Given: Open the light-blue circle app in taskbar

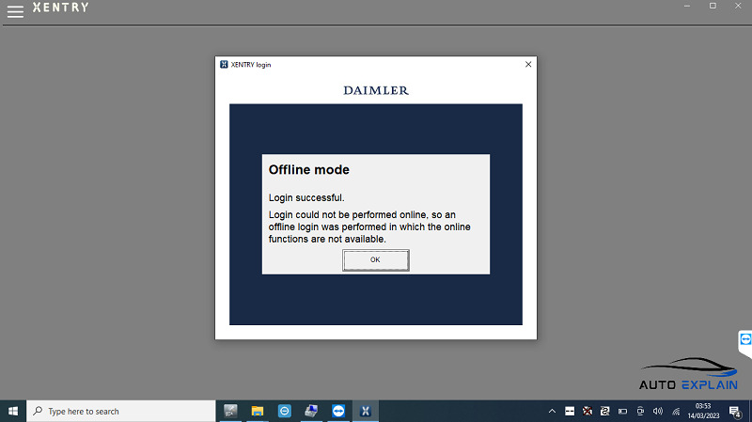Looking at the screenshot, I should click(x=285, y=411).
